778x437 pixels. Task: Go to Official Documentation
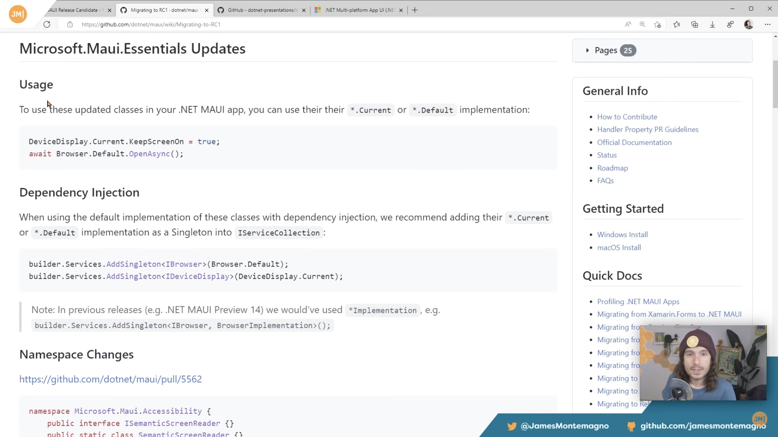[634, 142]
